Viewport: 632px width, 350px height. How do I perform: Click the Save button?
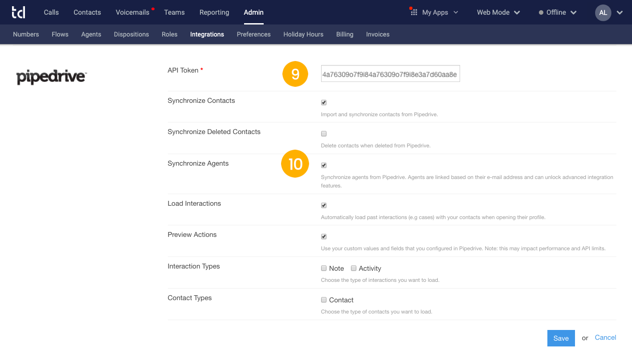[x=561, y=338]
